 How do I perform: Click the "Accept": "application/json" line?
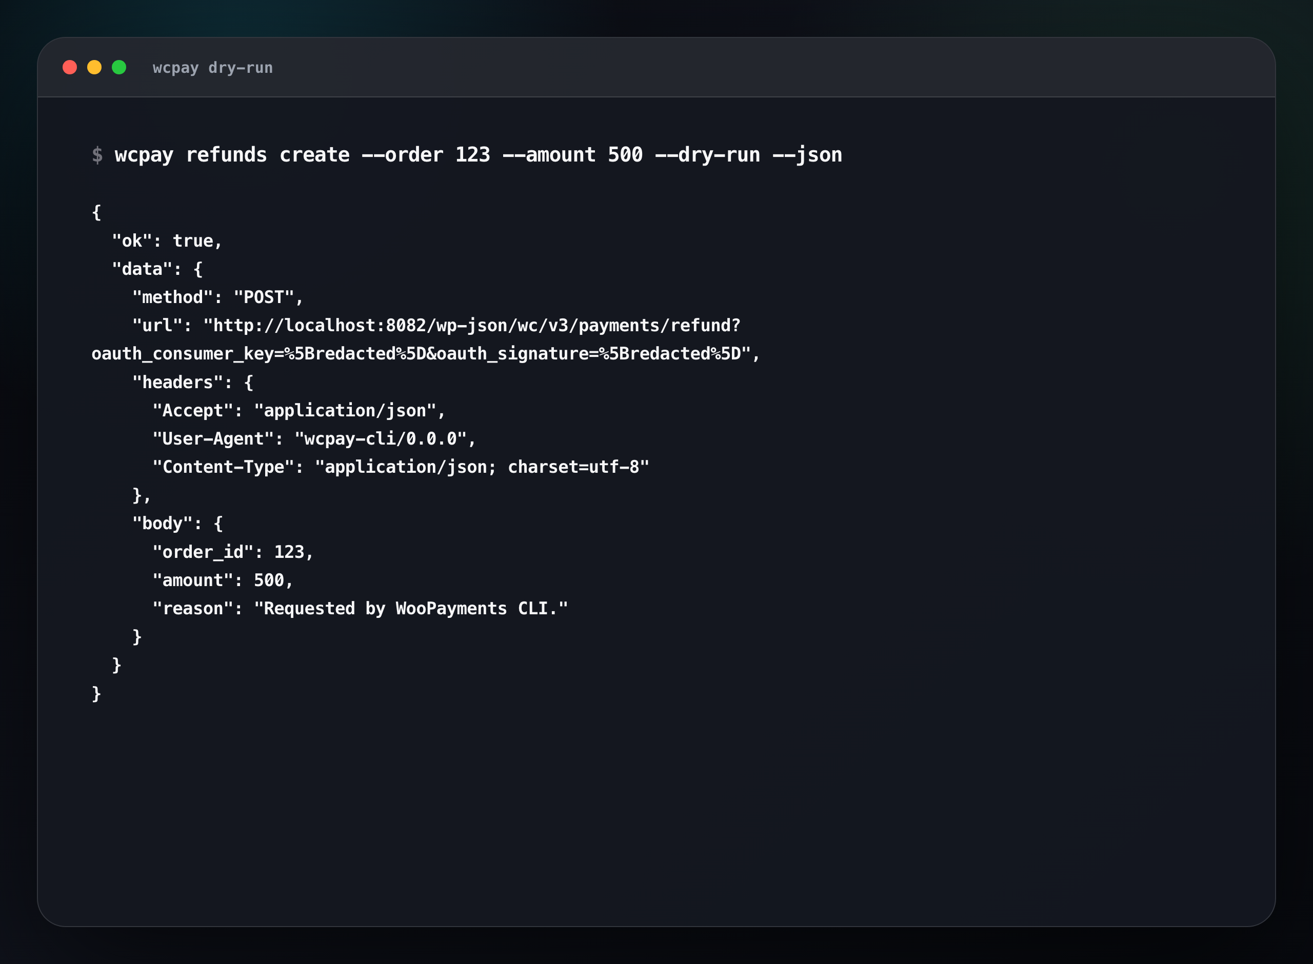pos(299,411)
